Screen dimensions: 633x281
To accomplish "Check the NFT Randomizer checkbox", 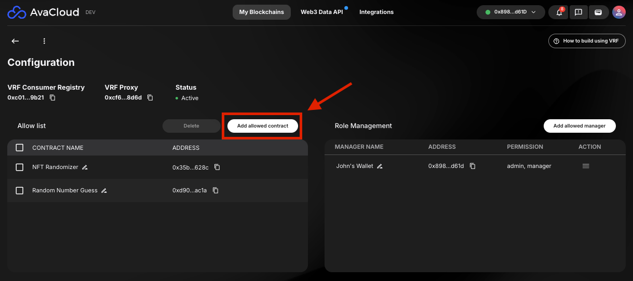I will (x=20, y=167).
